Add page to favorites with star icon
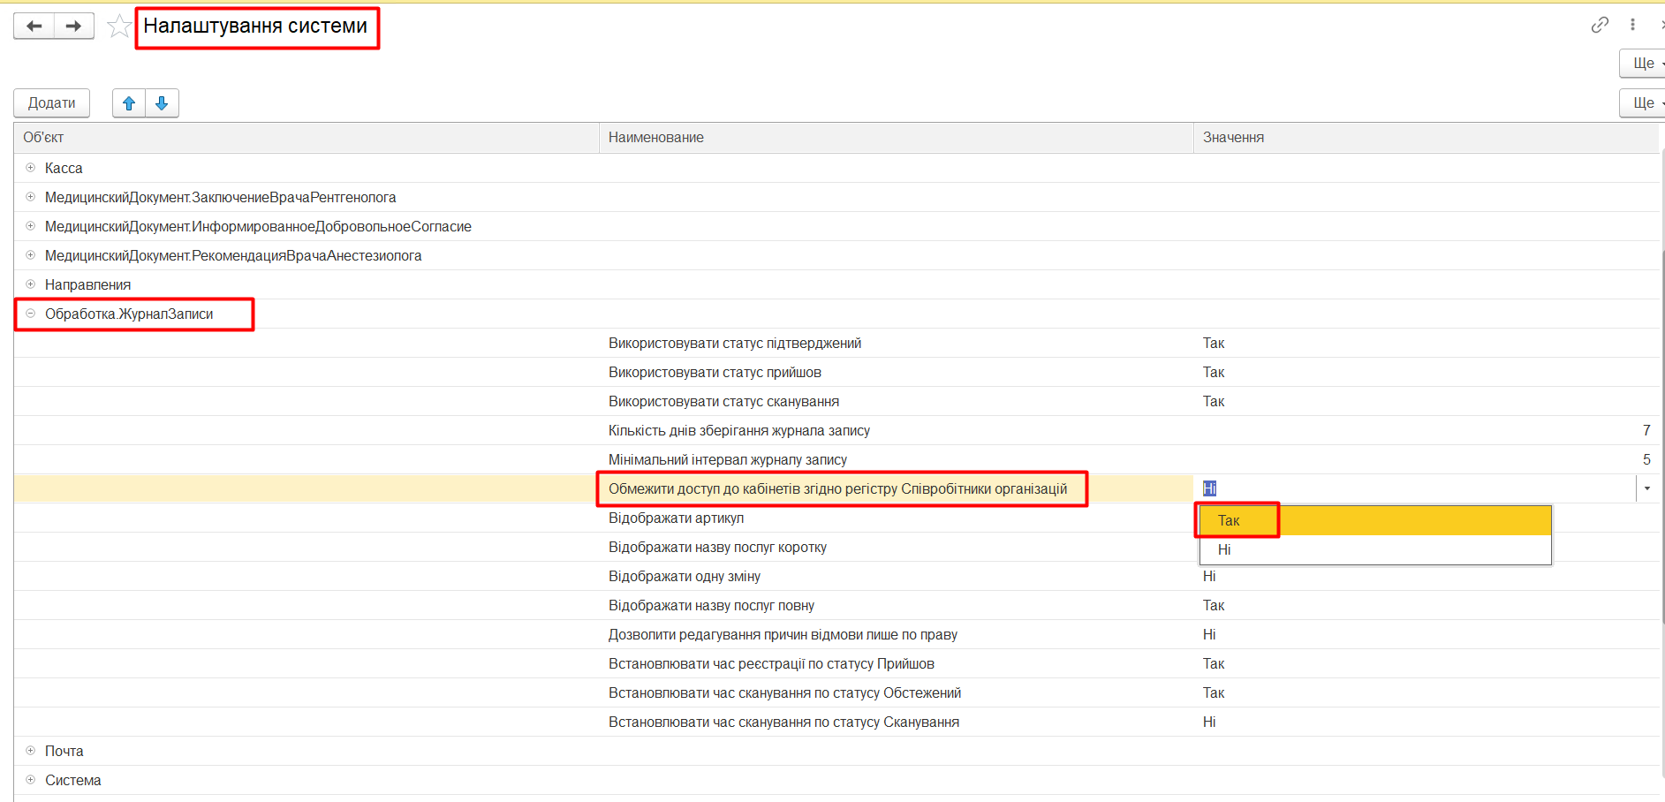The image size is (1665, 802). [118, 26]
